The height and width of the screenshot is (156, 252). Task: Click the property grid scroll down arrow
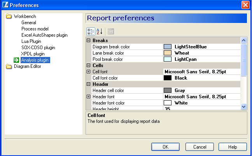tap(244, 106)
